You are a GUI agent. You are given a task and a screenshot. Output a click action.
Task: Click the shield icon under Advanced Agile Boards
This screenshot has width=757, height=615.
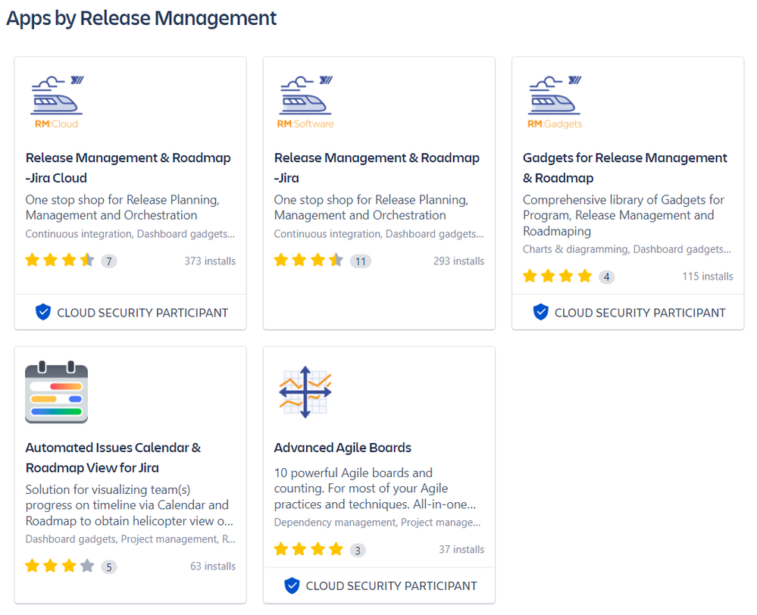[292, 585]
